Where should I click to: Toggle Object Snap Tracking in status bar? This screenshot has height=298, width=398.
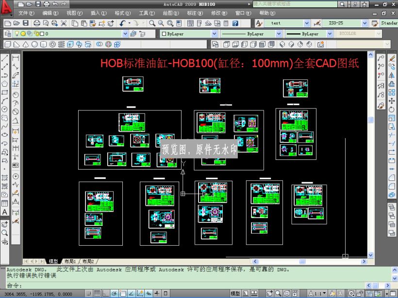(132, 294)
